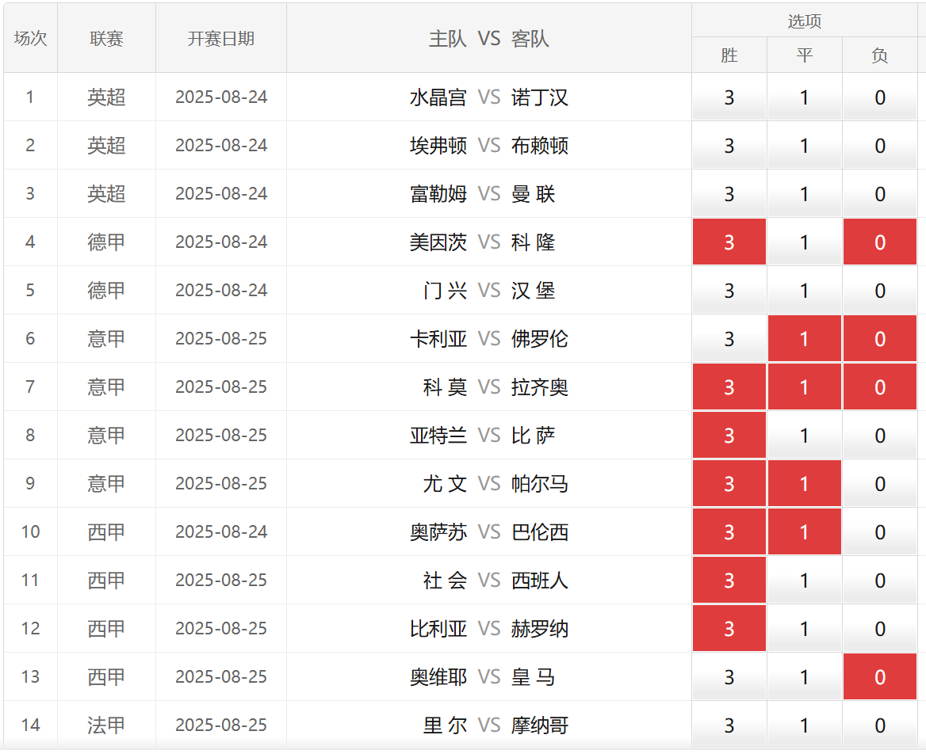Screen dimensions: 926x754
Task: Click match text 奥维耶 VS 皇马
Action: pos(483,677)
